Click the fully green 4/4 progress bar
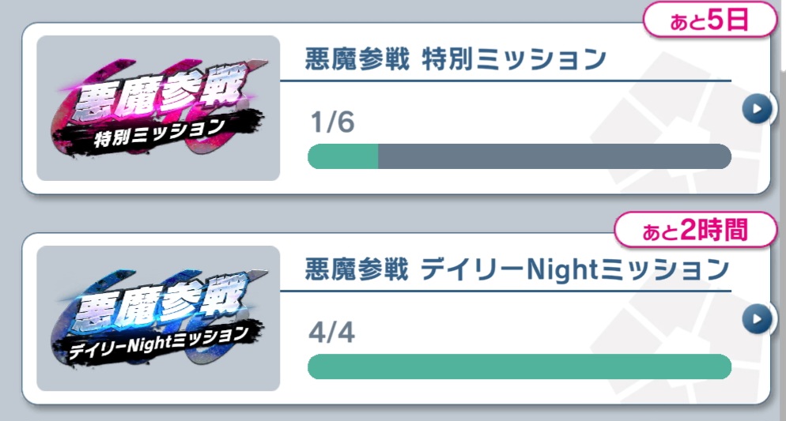Screen dimensions: 786x421 [519, 366]
